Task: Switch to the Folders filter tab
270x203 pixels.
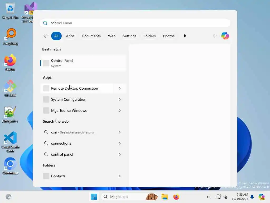Action: click(150, 36)
